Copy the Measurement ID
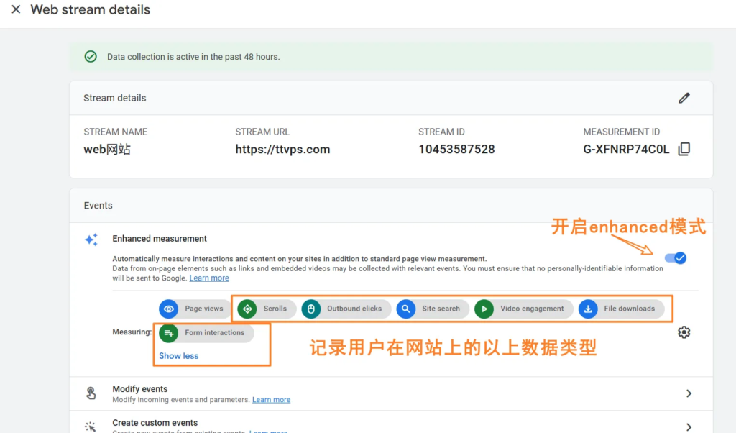Image resolution: width=736 pixels, height=433 pixels. click(x=684, y=149)
